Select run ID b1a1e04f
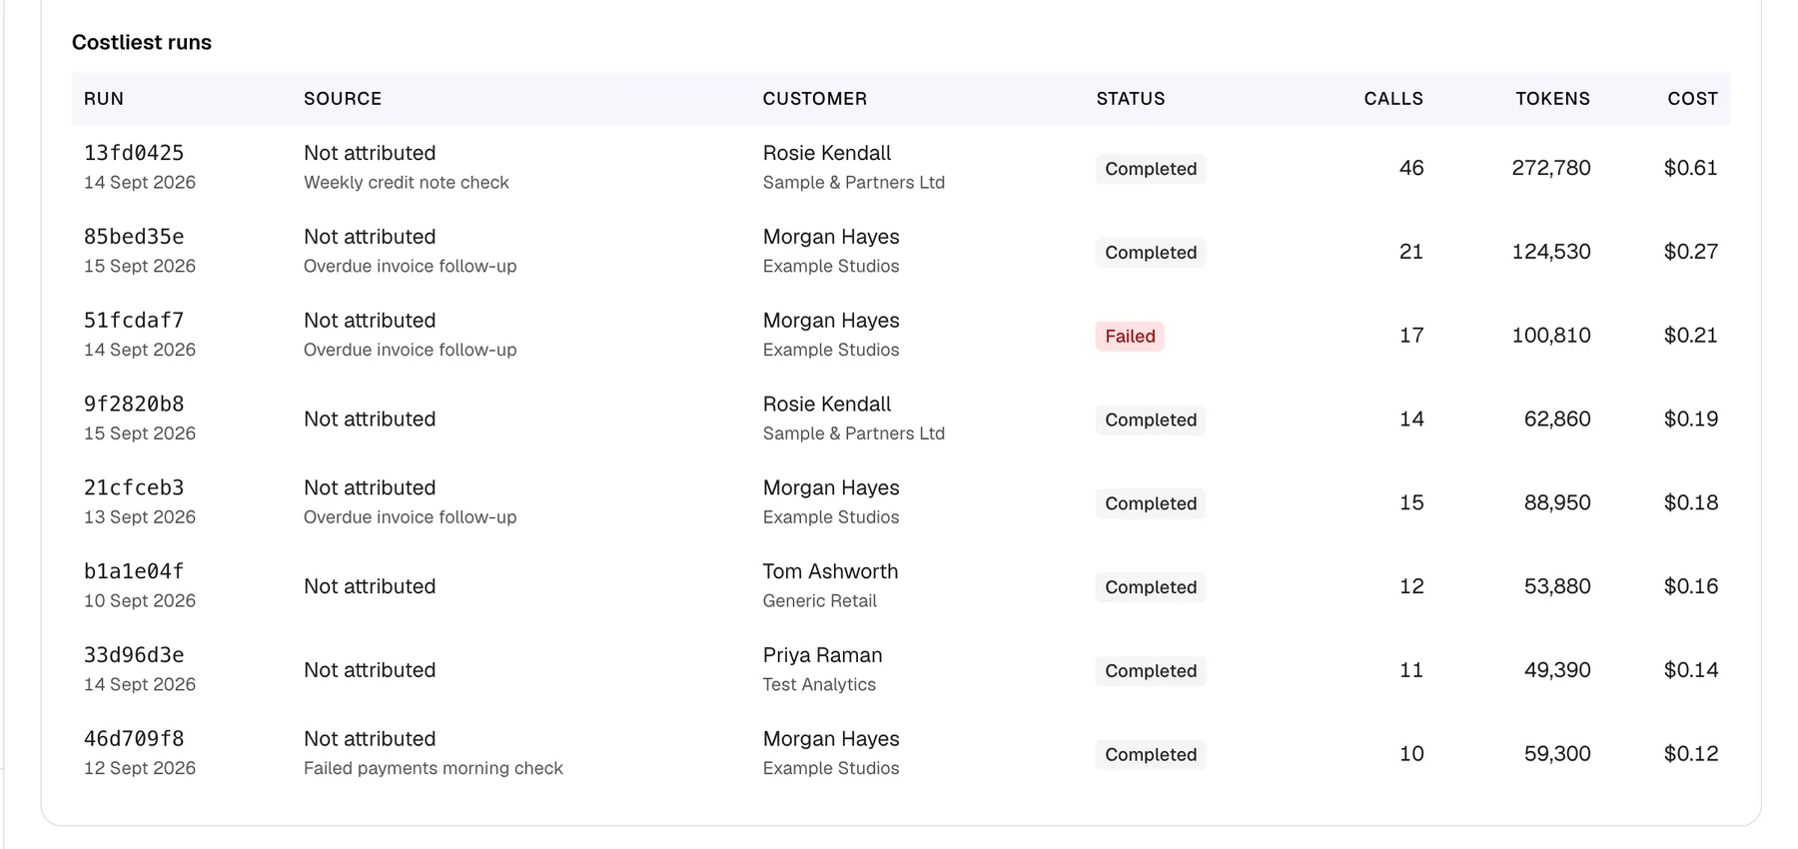 134,572
